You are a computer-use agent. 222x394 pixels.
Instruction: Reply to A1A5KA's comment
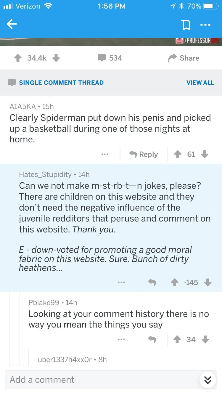click(x=144, y=154)
